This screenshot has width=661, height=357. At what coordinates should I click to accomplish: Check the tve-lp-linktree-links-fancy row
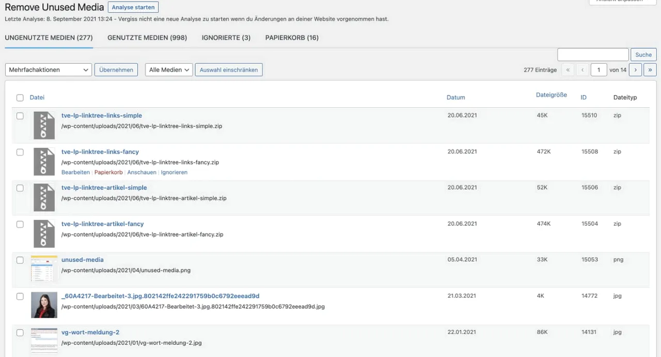pos(20,152)
